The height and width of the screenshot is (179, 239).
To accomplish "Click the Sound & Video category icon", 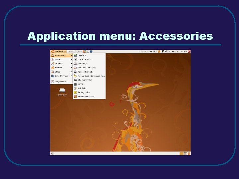I will tap(53, 76).
